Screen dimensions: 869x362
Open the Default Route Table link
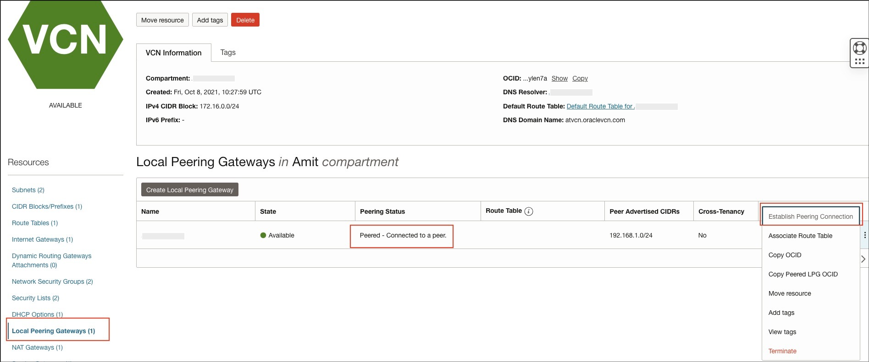600,106
